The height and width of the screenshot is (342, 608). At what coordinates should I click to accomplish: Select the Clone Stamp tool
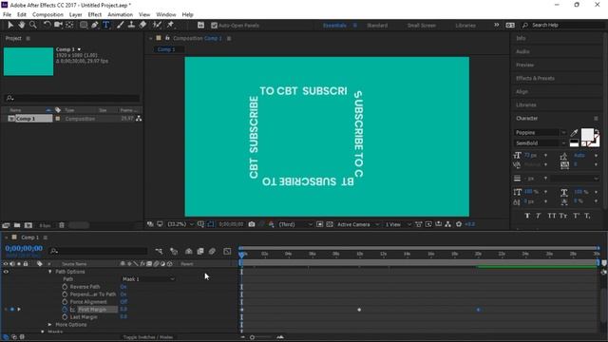[x=131, y=25]
